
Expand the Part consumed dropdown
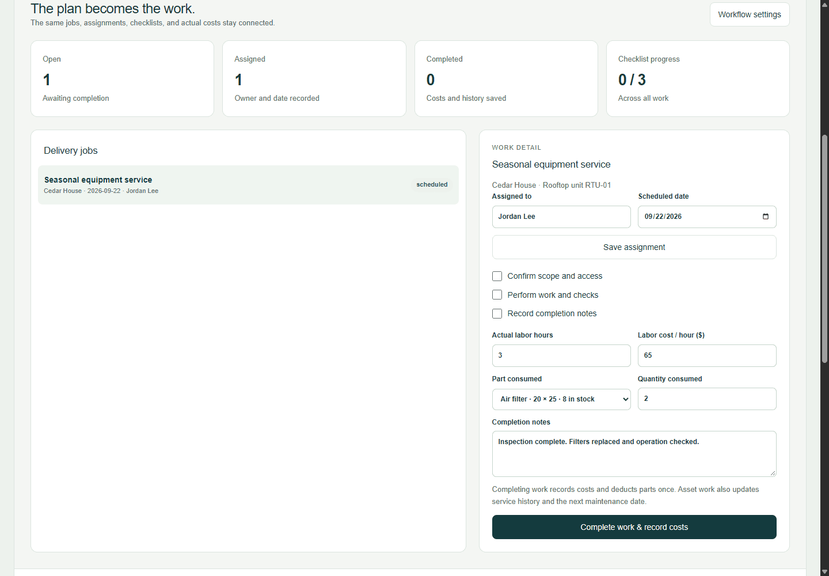561,399
